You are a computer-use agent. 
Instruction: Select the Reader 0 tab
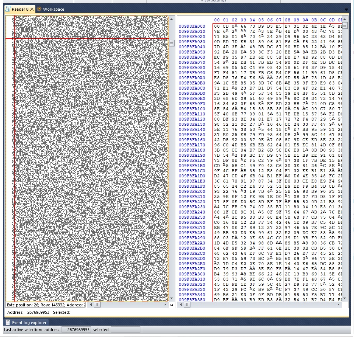[x=18, y=9]
